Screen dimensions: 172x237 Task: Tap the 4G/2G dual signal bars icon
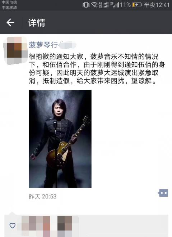click(x=103, y=5)
